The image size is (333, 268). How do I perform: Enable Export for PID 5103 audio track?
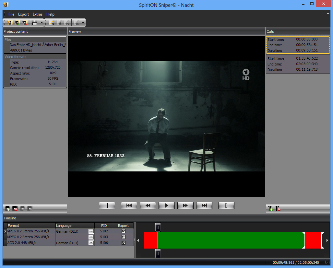click(123, 237)
